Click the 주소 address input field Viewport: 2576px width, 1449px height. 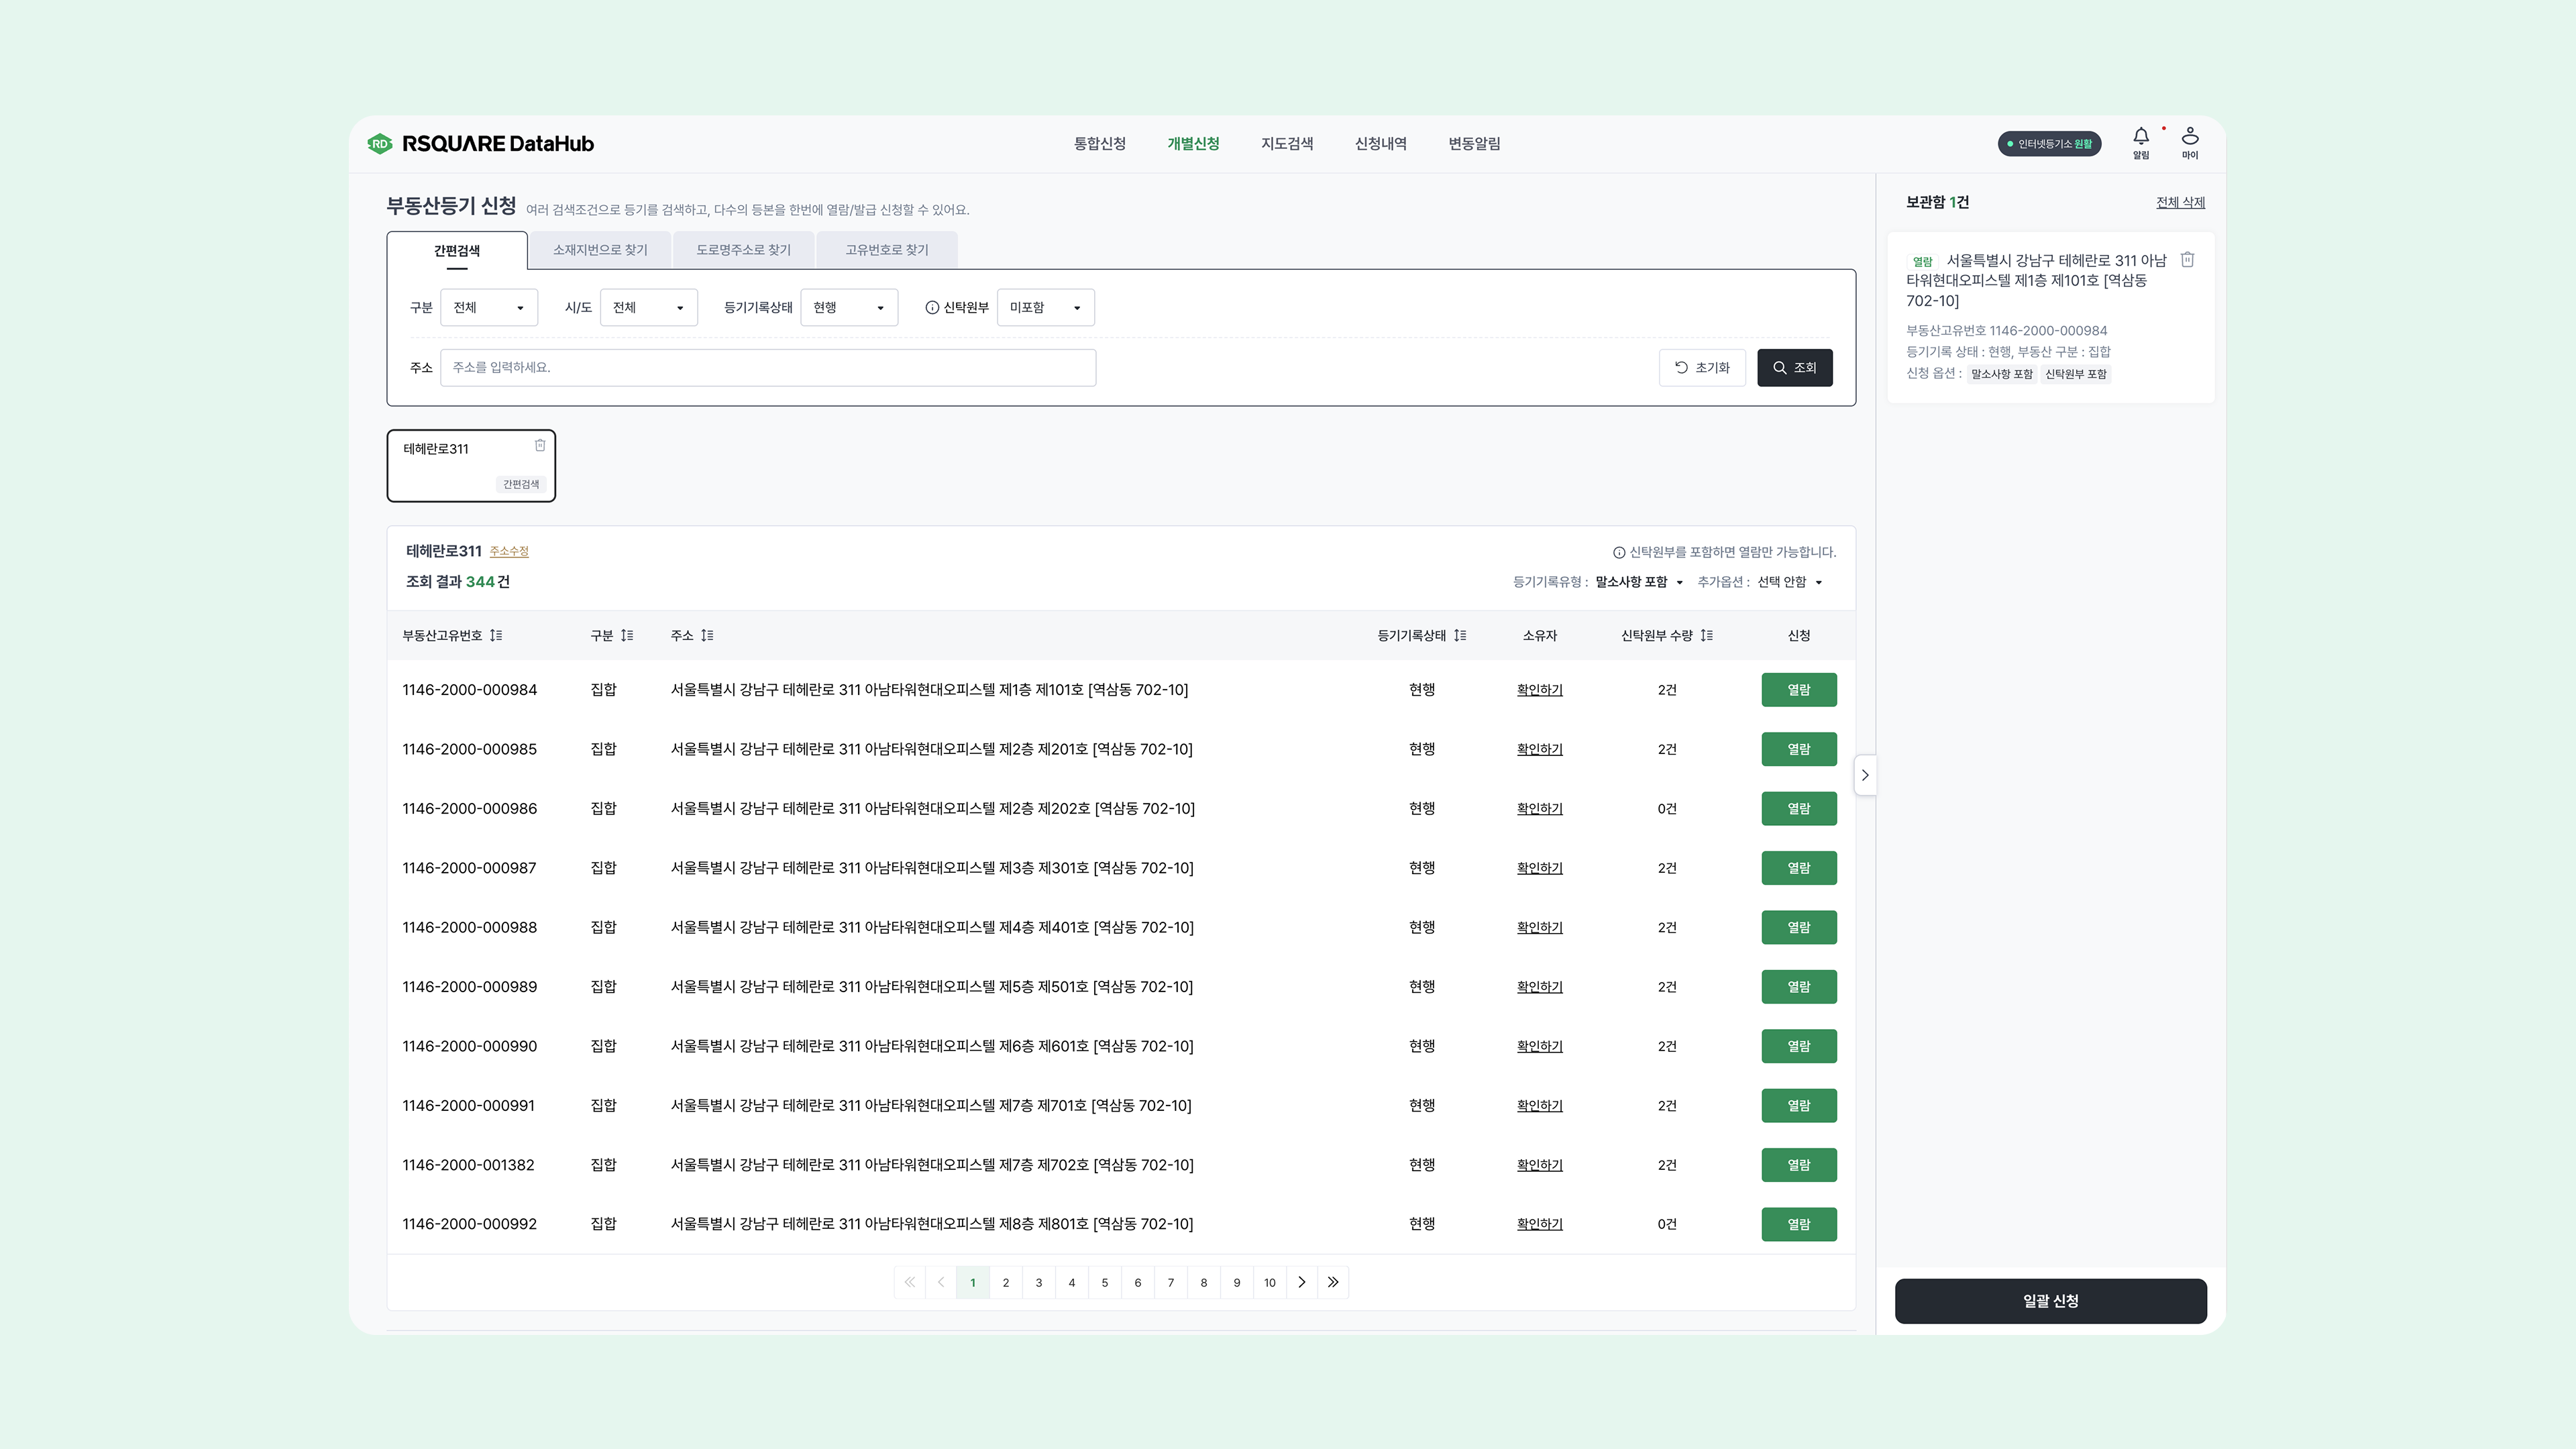click(x=767, y=368)
